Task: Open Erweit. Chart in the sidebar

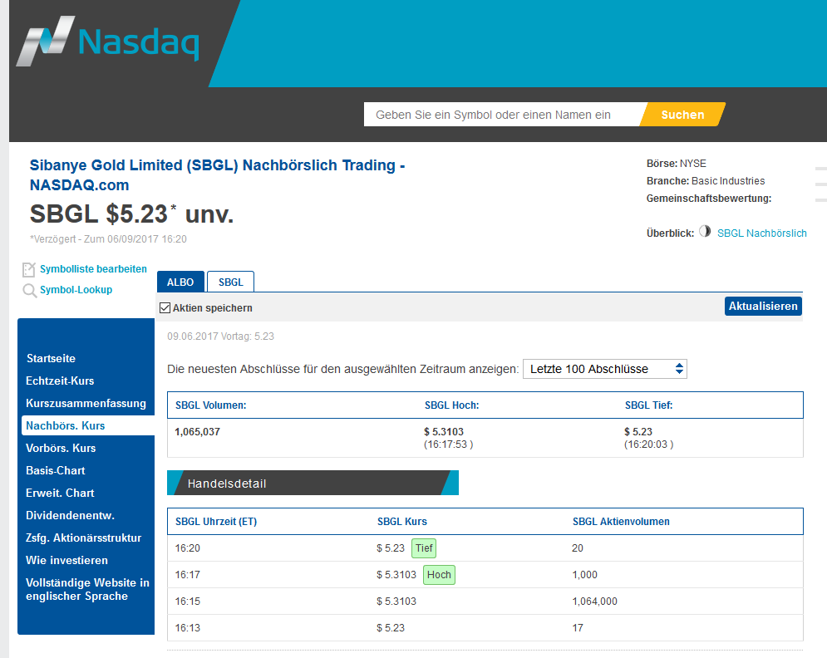Action: pos(60,493)
